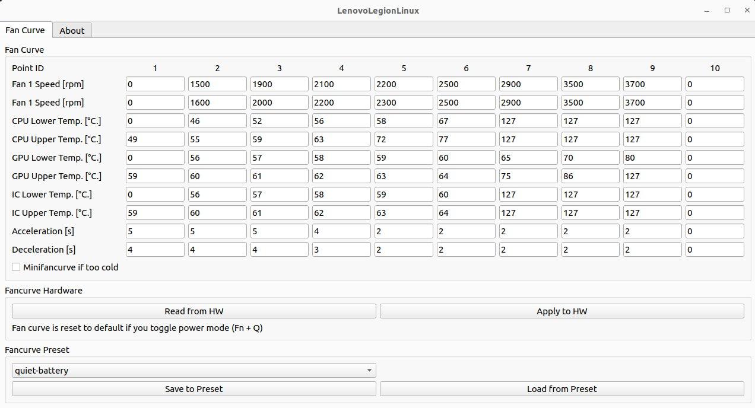Click the Fancurve Hardware section heading
755x408 pixels.
(x=43, y=291)
